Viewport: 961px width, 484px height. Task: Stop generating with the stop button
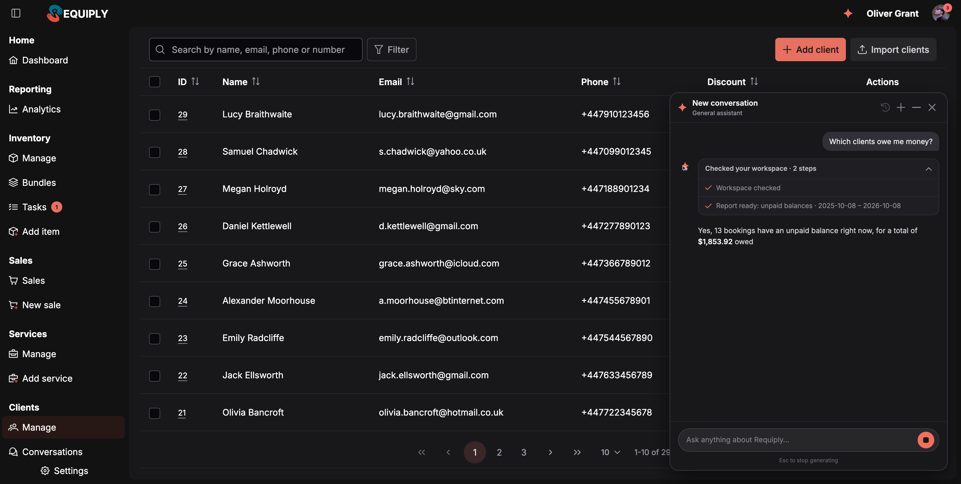(926, 440)
